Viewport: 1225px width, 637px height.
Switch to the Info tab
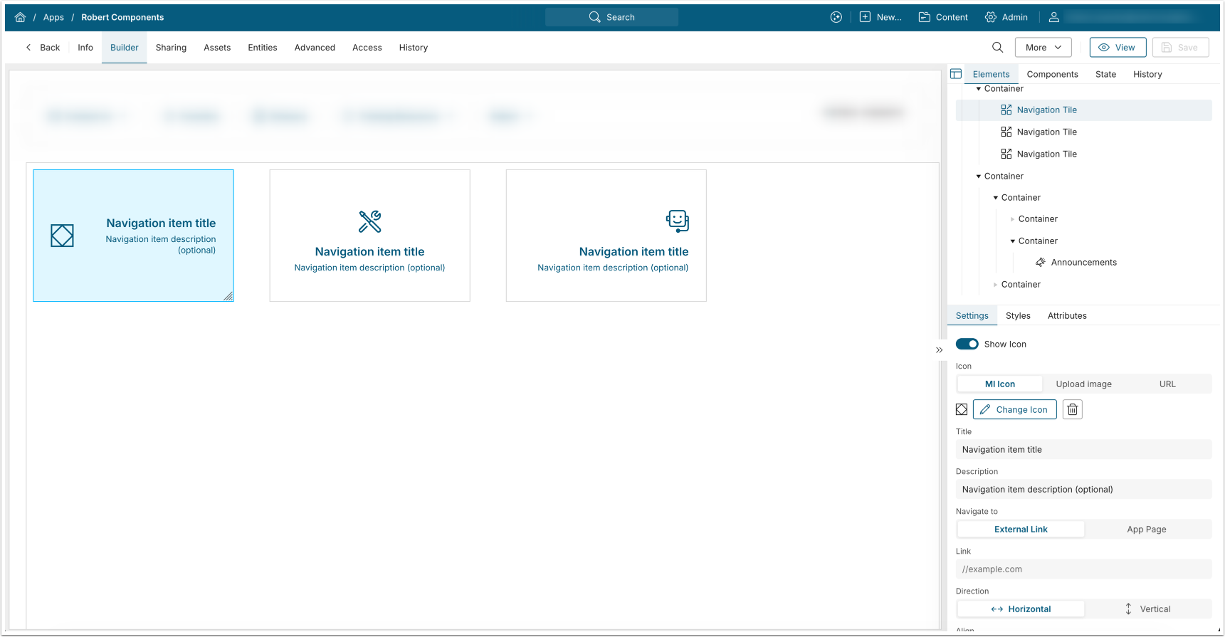tap(85, 48)
